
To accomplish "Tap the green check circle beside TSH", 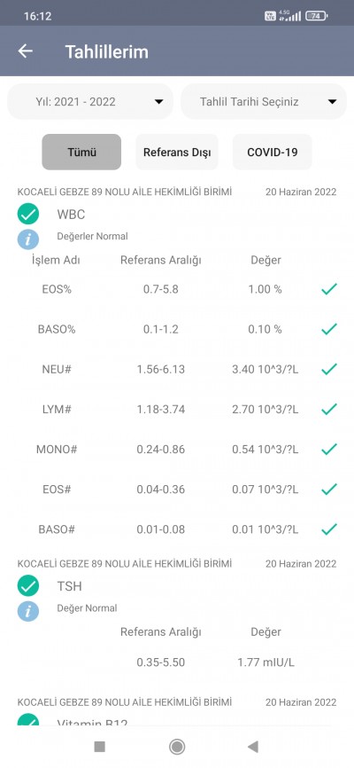I will point(28,586).
